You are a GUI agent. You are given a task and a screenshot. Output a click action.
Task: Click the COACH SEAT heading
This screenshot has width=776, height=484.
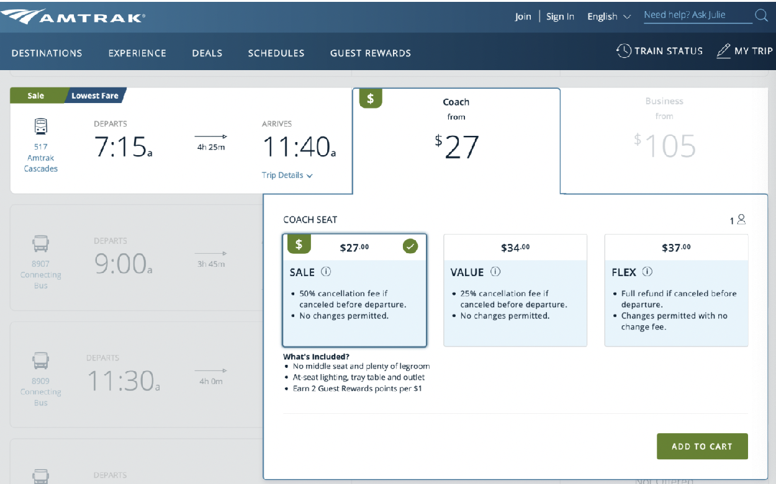(310, 220)
